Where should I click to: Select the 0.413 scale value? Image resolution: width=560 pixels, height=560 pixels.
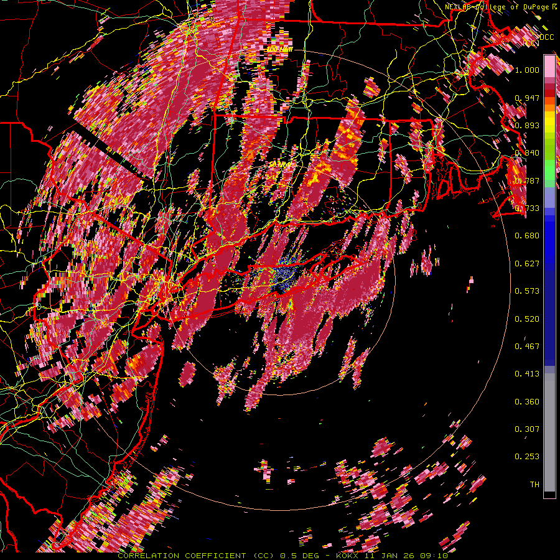tap(527, 373)
